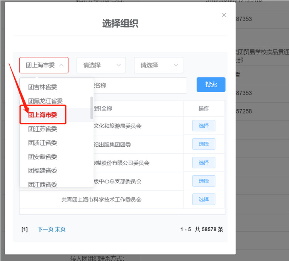Viewport: 289px width, 261px height.
Task: Jump to 末页 of results
Action: tap(60, 229)
